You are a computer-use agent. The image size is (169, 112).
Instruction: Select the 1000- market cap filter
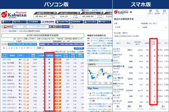tap(81, 44)
